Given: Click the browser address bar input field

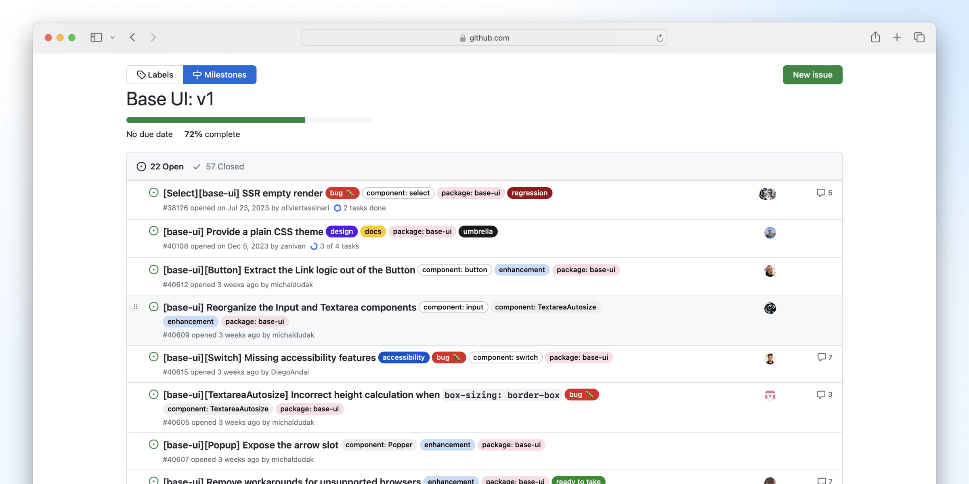Looking at the screenshot, I should tap(484, 38).
